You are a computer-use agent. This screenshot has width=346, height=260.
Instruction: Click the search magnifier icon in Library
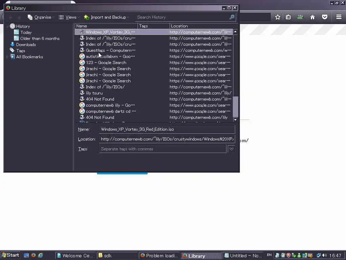(x=232, y=17)
